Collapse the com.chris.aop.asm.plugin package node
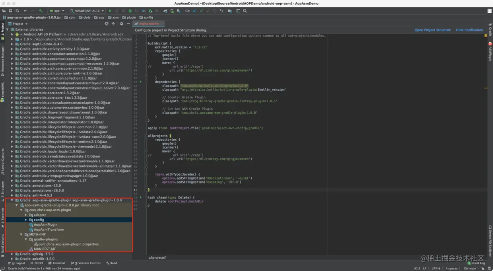This screenshot has height=271, width=493. coord(21,210)
